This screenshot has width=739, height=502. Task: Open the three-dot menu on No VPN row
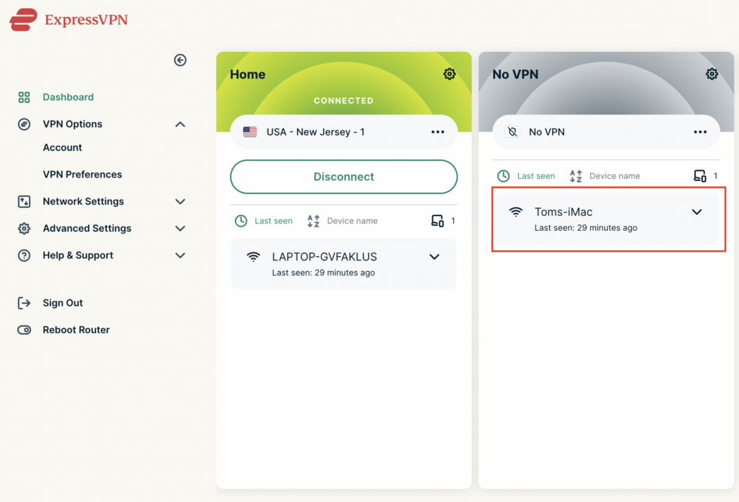click(x=700, y=132)
